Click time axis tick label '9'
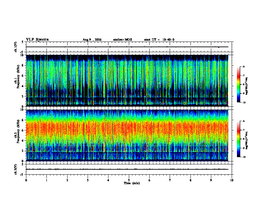This screenshot has height=202, width=261. (x=211, y=180)
